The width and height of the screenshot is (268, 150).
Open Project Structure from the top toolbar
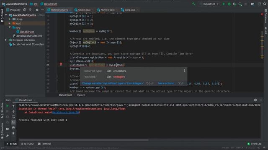[253, 4]
